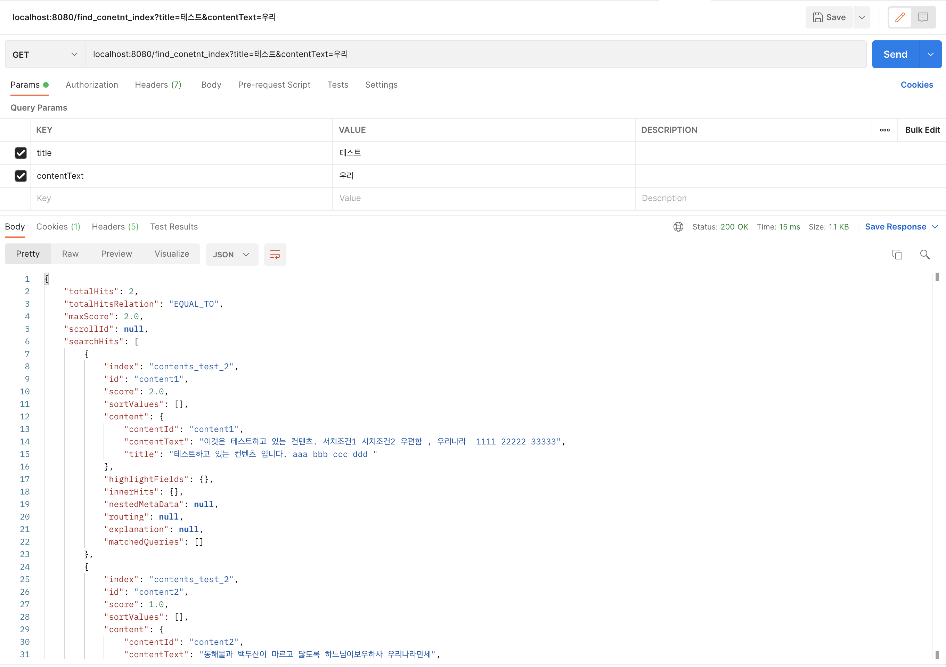This screenshot has width=946, height=667.
Task: Open the GET method dropdown
Action: (x=44, y=54)
